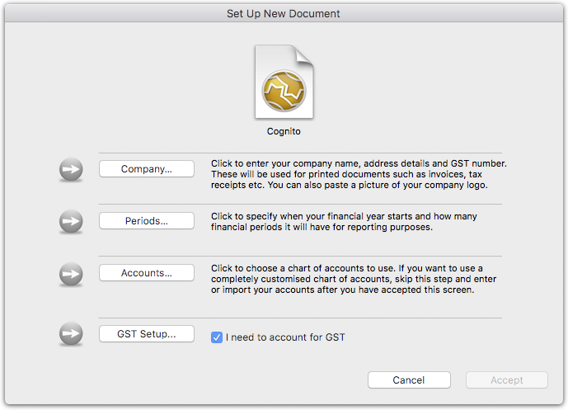Click the company name description text
Image resolution: width=568 pixels, height=410 pixels.
pyautogui.click(x=359, y=174)
